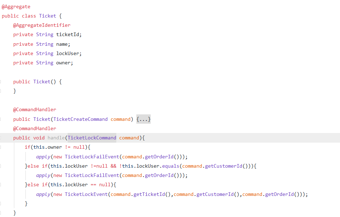Click the gutter mark next to the first else-if line
The height and width of the screenshot is (217, 340).
[x=2, y=166]
